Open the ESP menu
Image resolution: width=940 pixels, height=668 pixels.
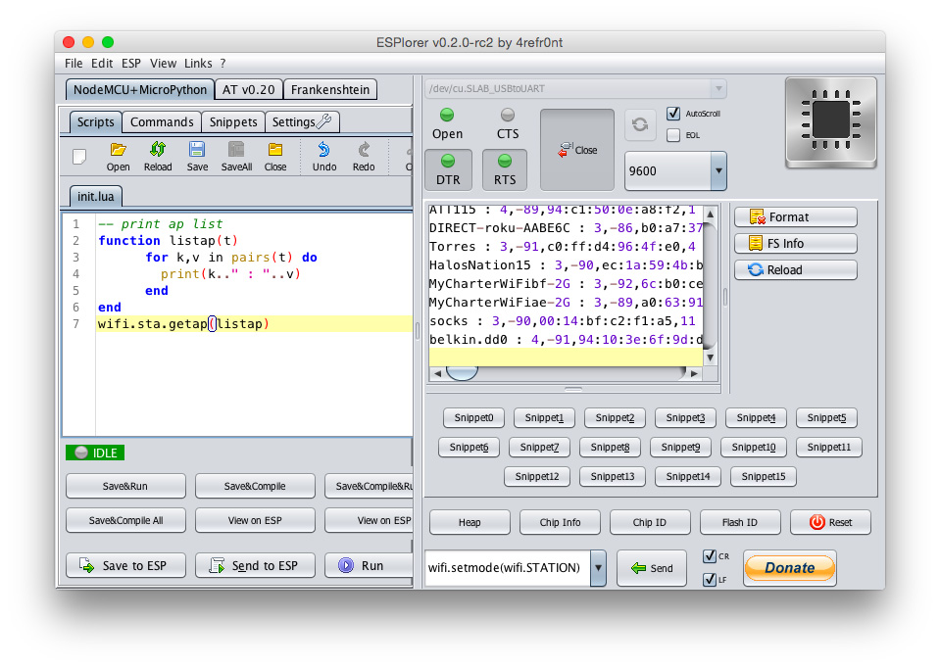[131, 63]
